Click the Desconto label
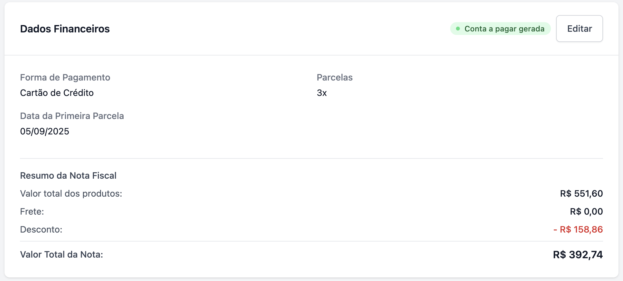Image resolution: width=623 pixels, height=281 pixels. point(41,229)
